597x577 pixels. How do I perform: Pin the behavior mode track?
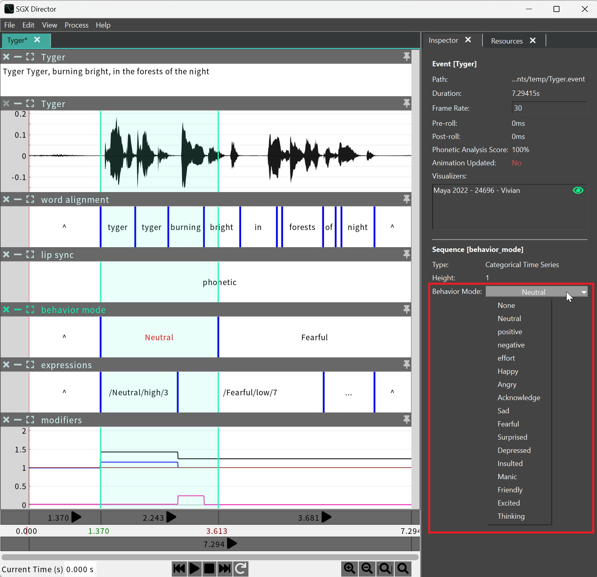point(406,309)
